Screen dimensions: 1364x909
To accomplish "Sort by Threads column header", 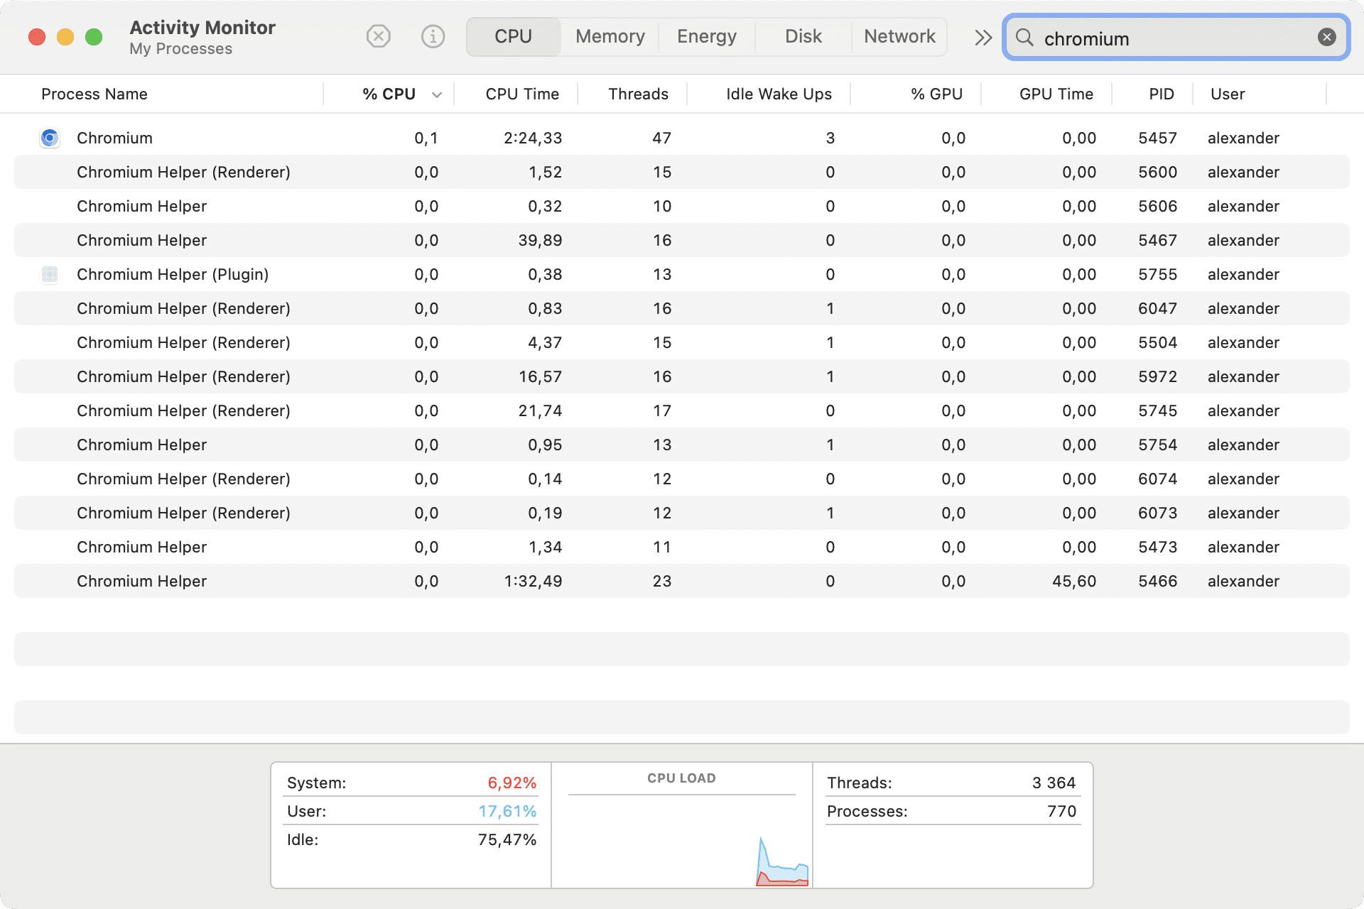I will [x=638, y=94].
